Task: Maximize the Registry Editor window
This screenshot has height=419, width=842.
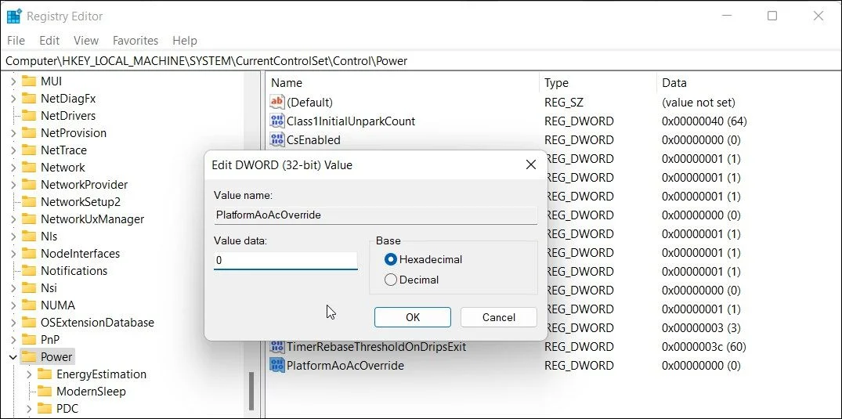Action: point(772,16)
